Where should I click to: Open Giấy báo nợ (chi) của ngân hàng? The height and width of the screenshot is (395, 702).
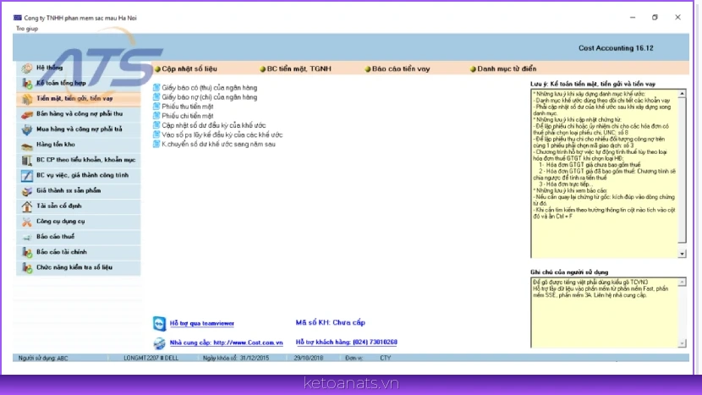[210, 97]
